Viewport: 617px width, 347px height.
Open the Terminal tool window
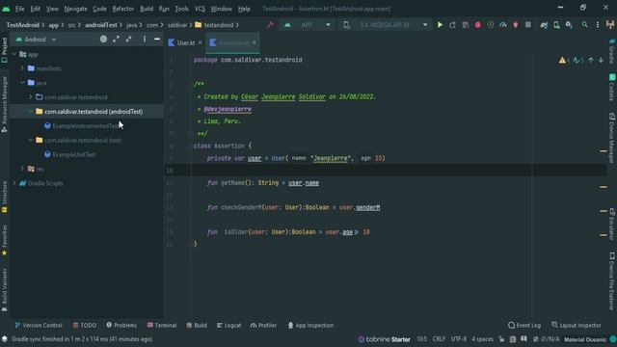coord(162,326)
